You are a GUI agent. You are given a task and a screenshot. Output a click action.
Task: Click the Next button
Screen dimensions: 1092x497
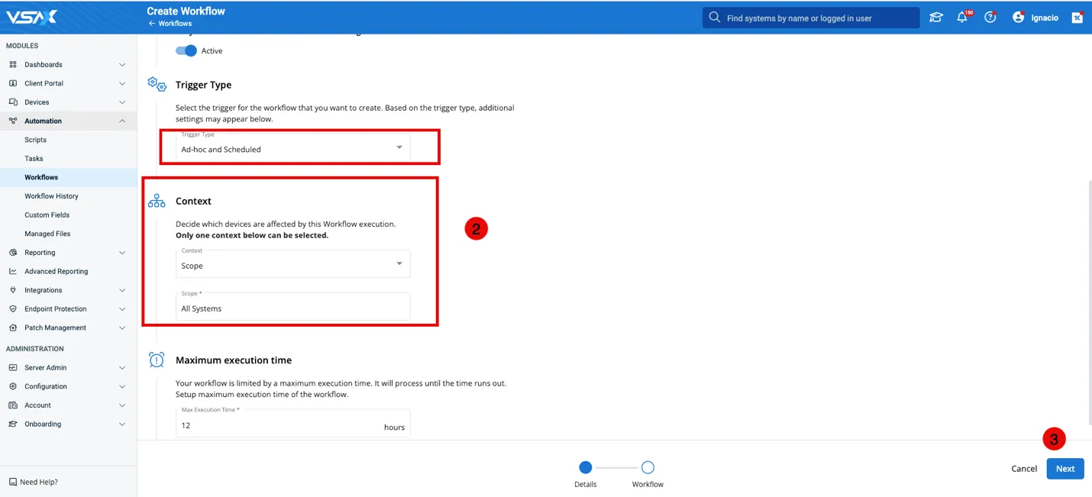coord(1065,469)
